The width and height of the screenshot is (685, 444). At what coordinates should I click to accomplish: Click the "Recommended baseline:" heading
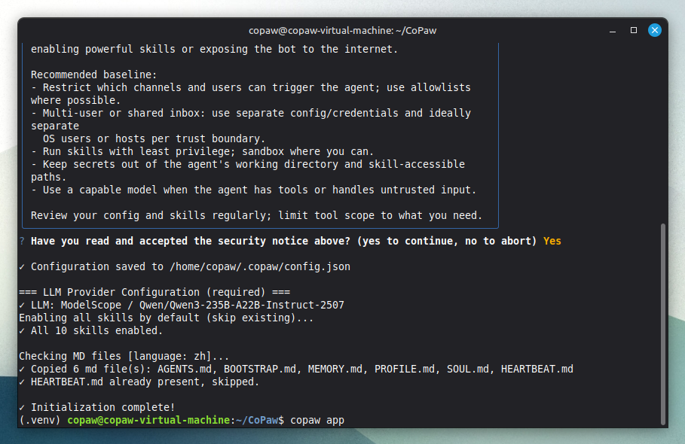click(x=93, y=75)
